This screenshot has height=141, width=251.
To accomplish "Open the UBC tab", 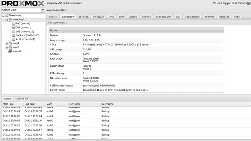I will click(178, 16).
